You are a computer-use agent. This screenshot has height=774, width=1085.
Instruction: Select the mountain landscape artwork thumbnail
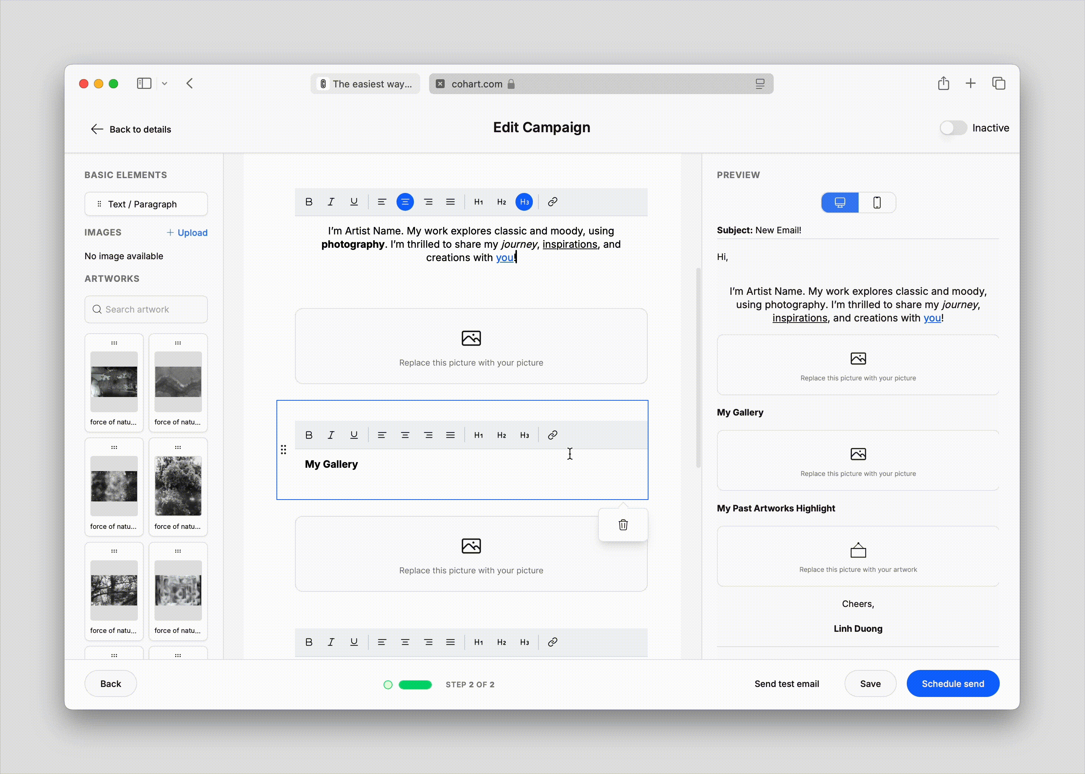[x=178, y=383]
